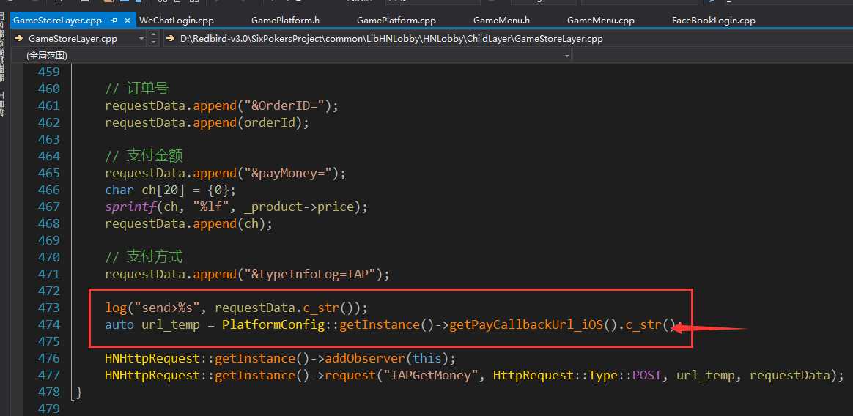This screenshot has width=853, height=416.
Task: Close the GameStoreLayer.cpp tab
Action: pos(128,21)
